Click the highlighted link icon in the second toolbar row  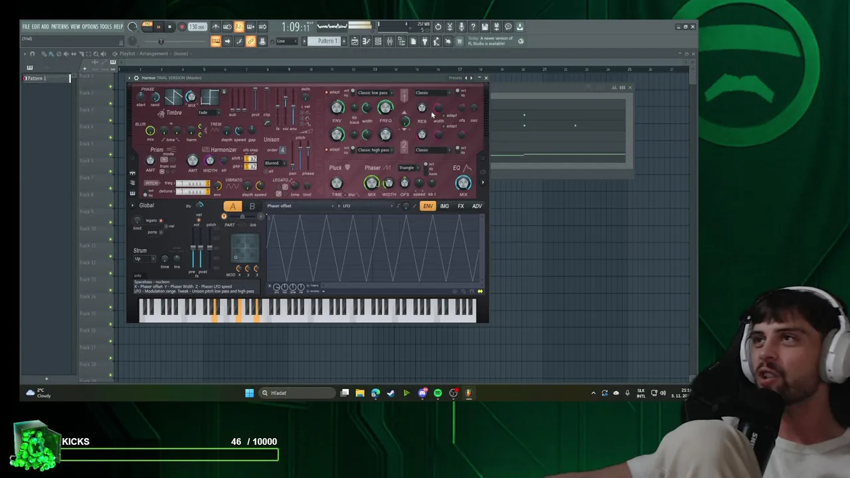click(x=250, y=41)
